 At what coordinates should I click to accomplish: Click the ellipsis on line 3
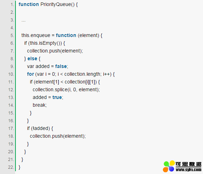[24, 21]
